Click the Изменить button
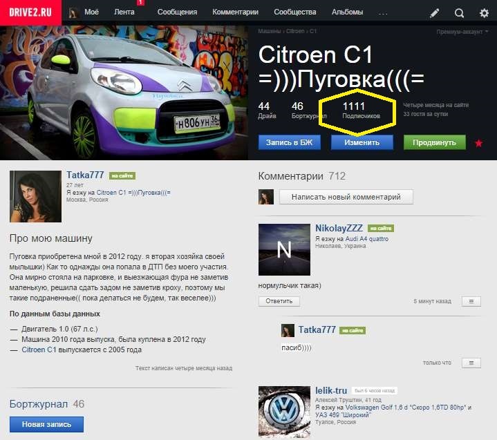Viewport: 497px width, 440px height. (362, 142)
